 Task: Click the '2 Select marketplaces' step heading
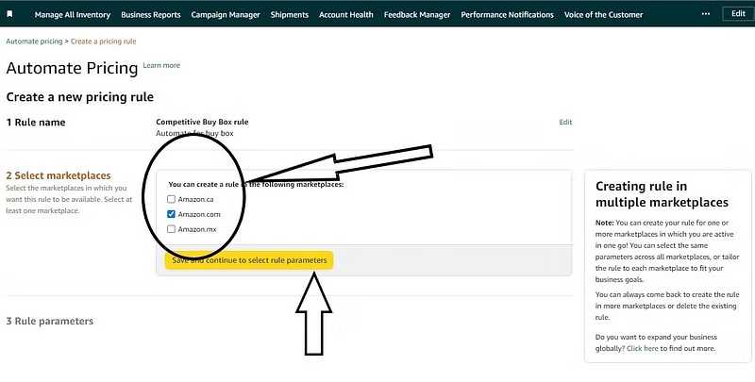click(59, 175)
